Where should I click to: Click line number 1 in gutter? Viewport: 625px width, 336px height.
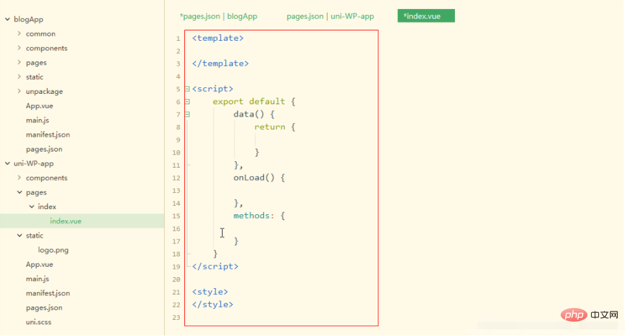[x=178, y=39]
